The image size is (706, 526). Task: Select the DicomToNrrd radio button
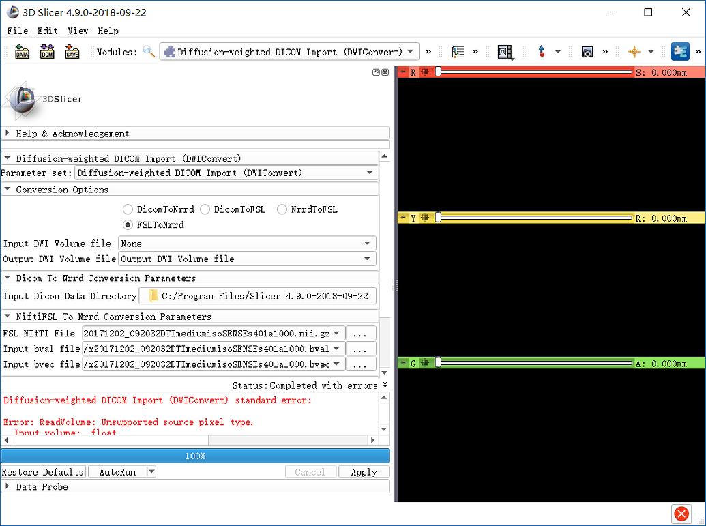click(128, 209)
